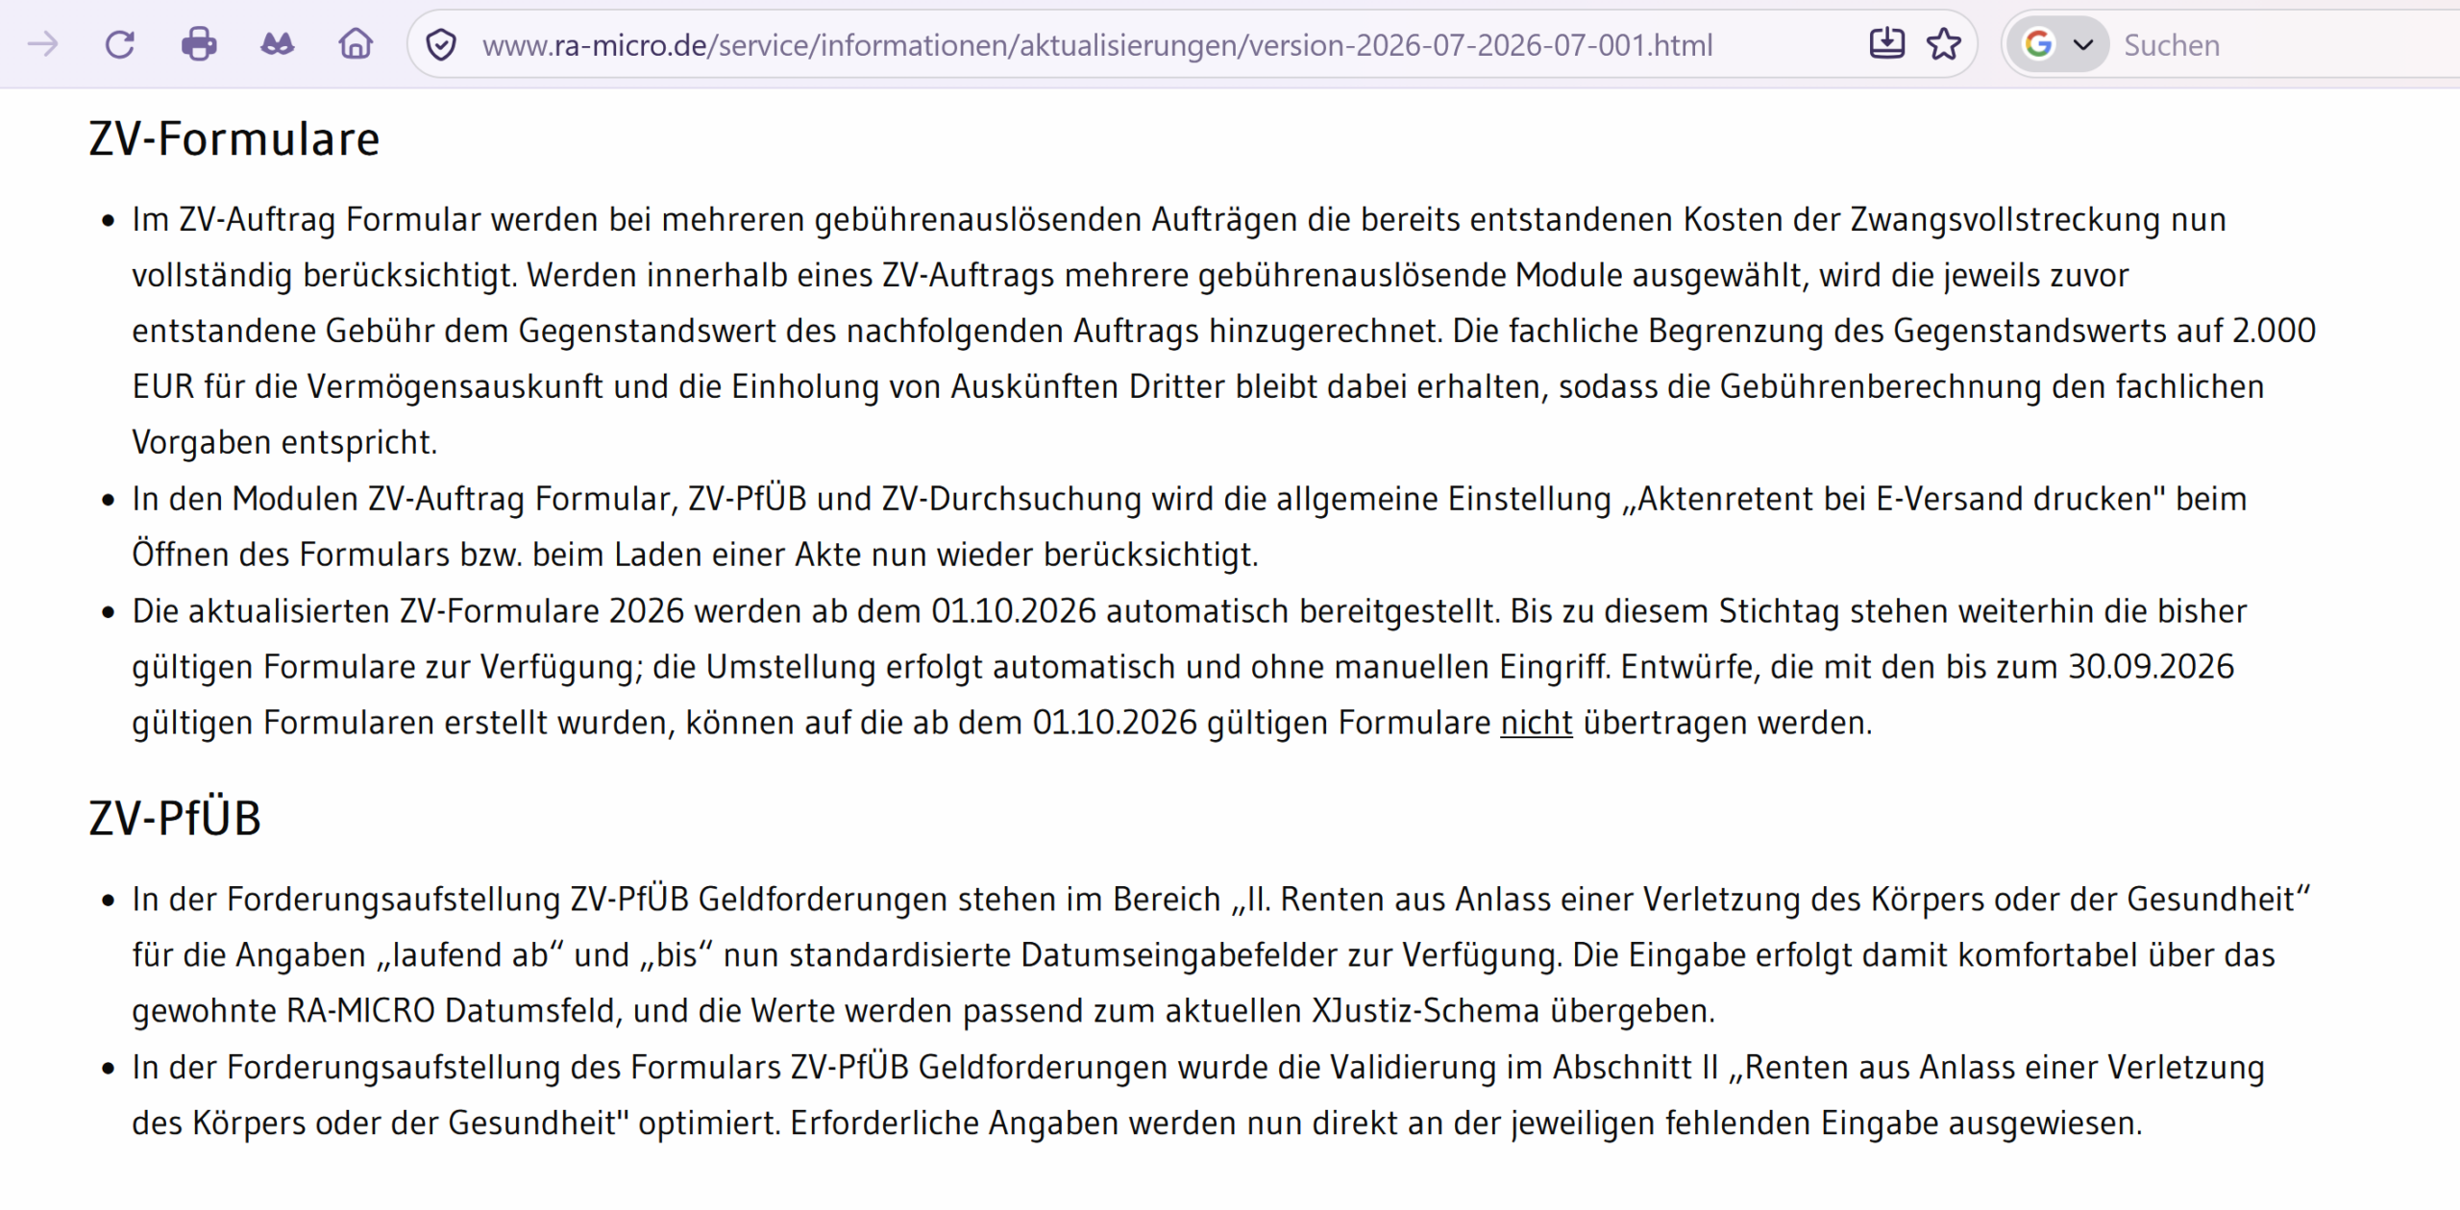2460x1210 pixels.
Task: Expand the search engine dropdown chevron
Action: 2083,45
